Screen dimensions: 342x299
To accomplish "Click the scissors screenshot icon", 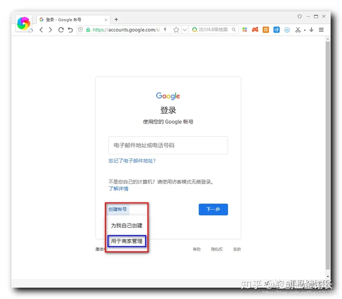I will [x=298, y=29].
